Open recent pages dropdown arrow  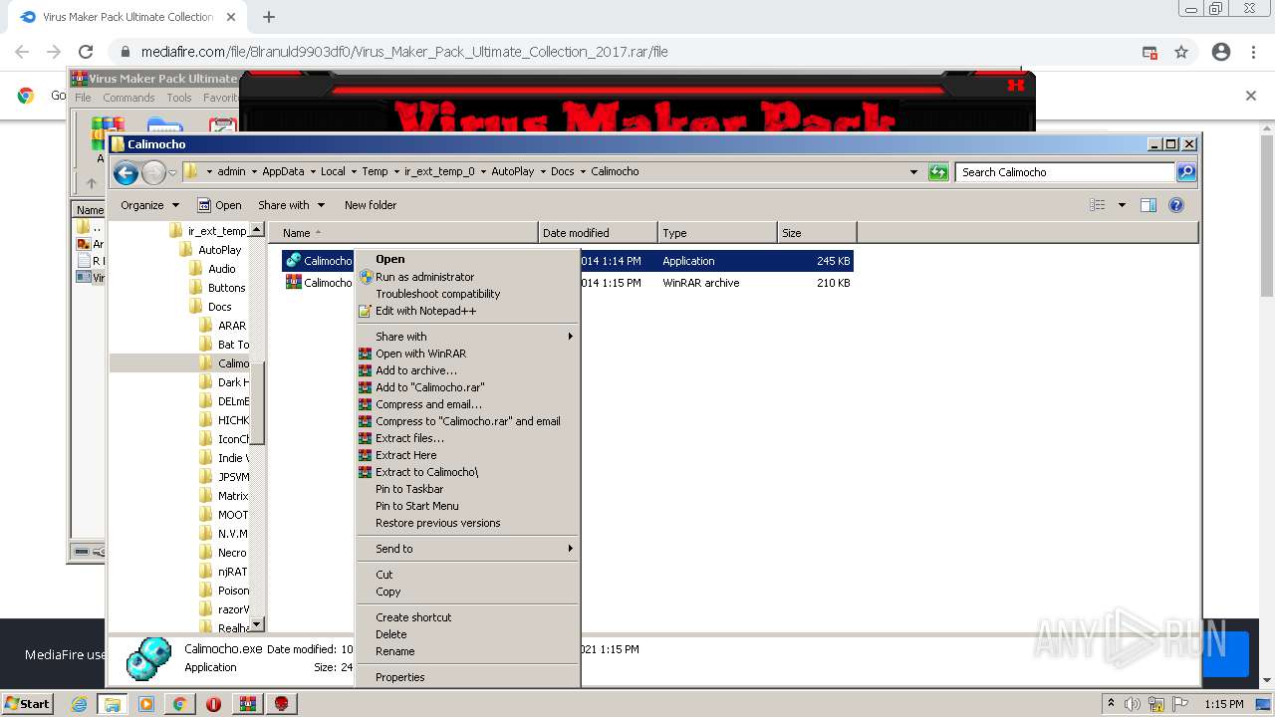pyautogui.click(x=172, y=173)
